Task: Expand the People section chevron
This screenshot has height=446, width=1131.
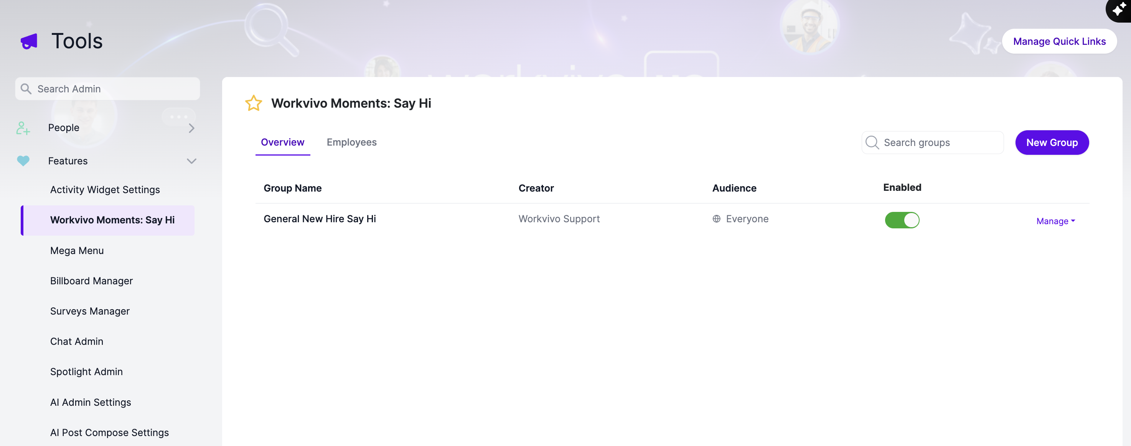Action: 191,128
